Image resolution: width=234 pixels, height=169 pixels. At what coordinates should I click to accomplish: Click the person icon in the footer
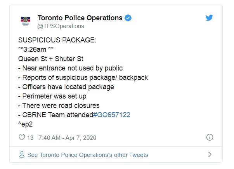click(x=22, y=155)
